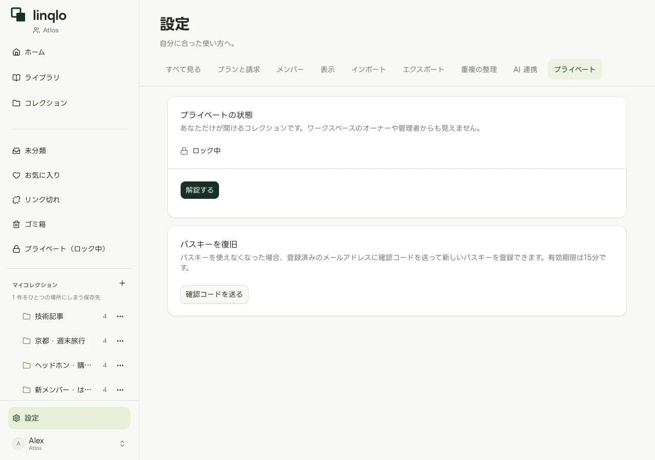Go to the エクスポート tab
Viewport: 655px width, 460px height.
click(x=424, y=70)
